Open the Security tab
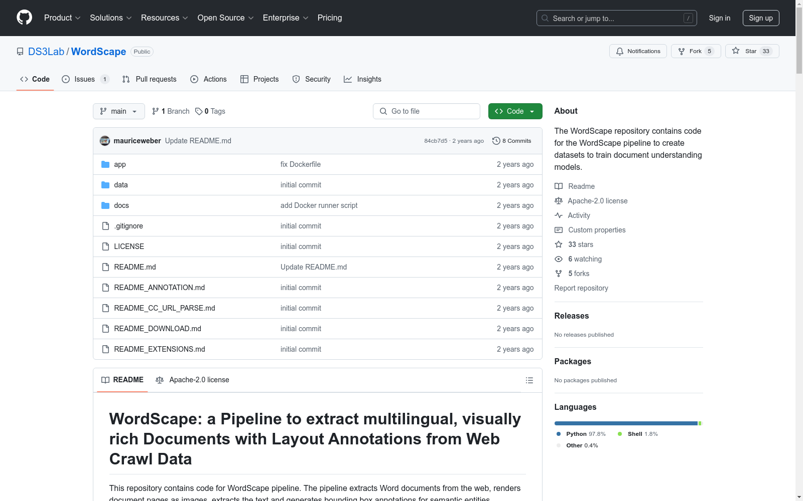Screen dimensions: 803x501 (x=311, y=79)
